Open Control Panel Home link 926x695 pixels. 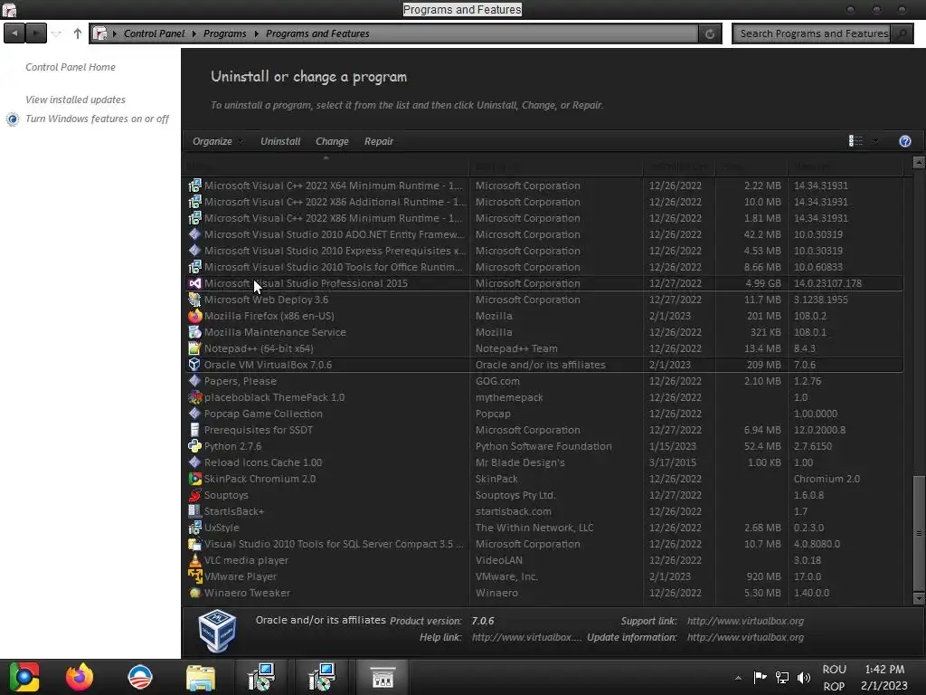pos(71,67)
